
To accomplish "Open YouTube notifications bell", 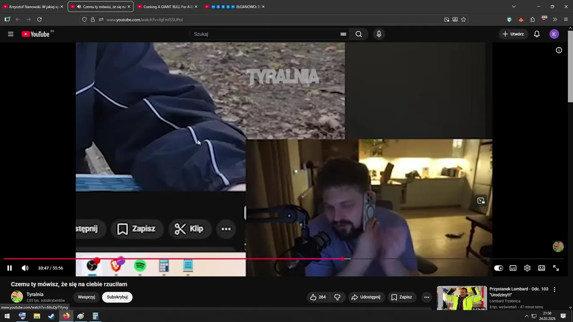I will (537, 34).
